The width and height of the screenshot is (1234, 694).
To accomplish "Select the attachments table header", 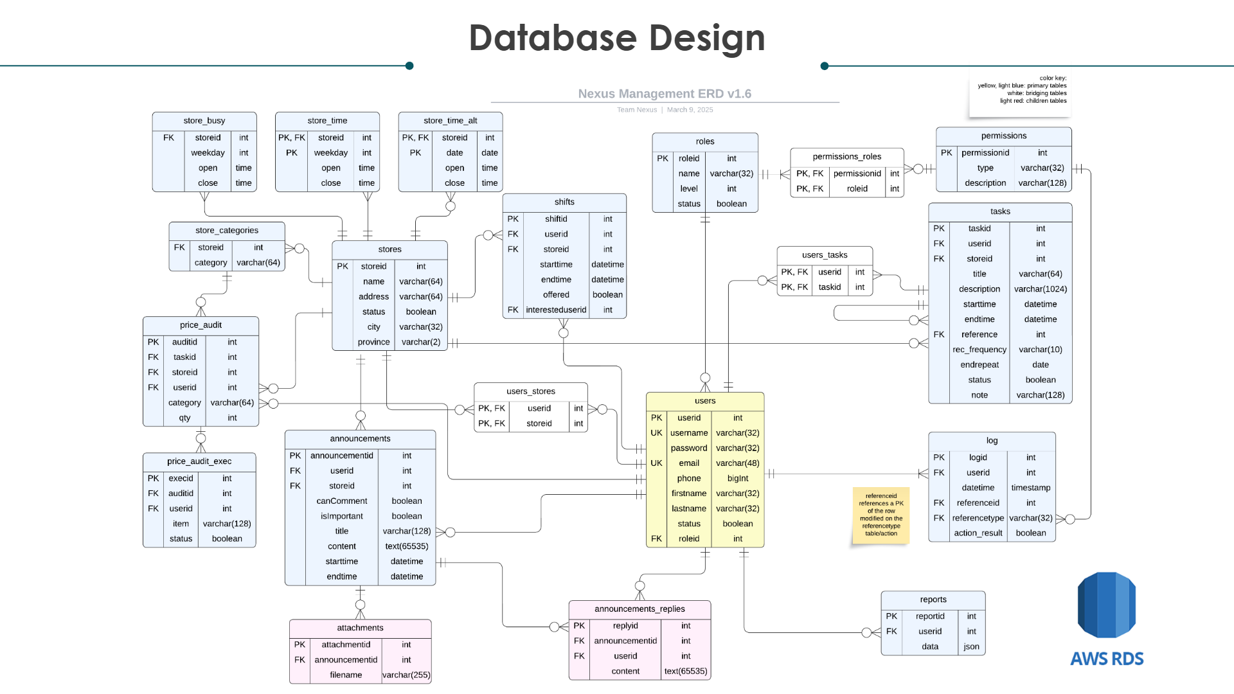I will pos(360,628).
